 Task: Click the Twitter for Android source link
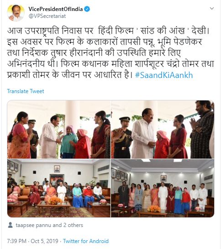tap(86, 241)
